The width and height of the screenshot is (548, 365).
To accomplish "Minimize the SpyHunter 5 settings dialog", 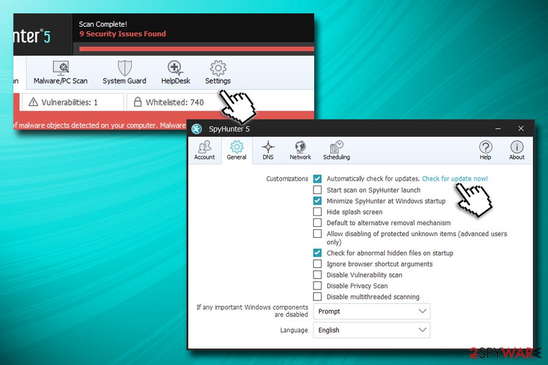I will (498, 129).
